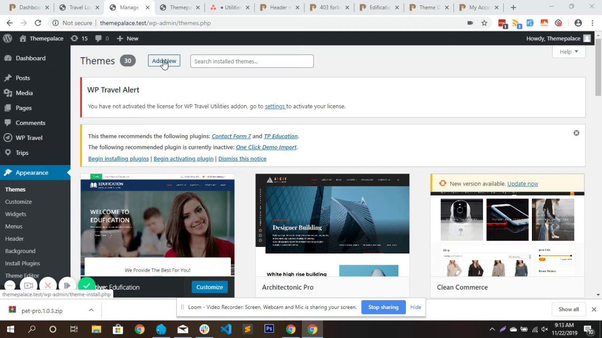
Task: Open Howdy, Themepalace account menu
Action: 558,38
